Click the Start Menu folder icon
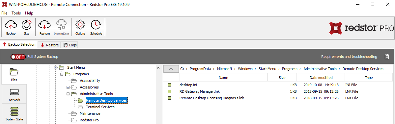This screenshot has width=395, height=124. coord(61,68)
